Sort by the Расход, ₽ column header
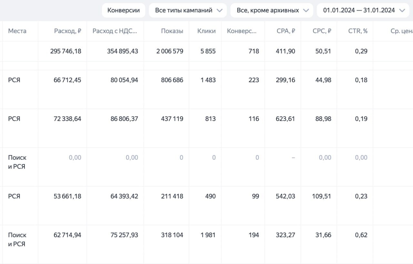413x264 pixels. pos(67,31)
